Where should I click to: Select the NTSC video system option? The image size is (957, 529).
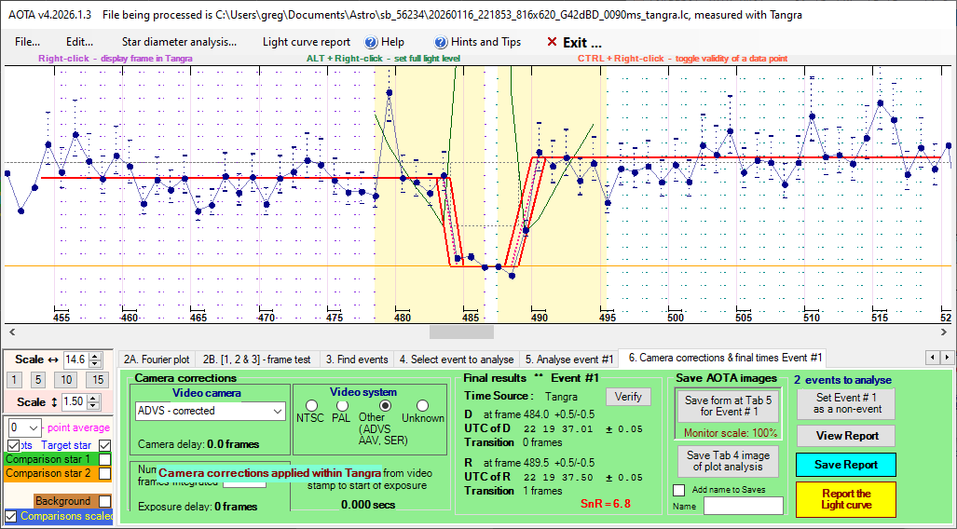click(311, 405)
